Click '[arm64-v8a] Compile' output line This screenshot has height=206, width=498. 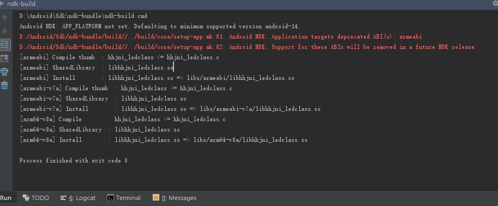point(122,119)
